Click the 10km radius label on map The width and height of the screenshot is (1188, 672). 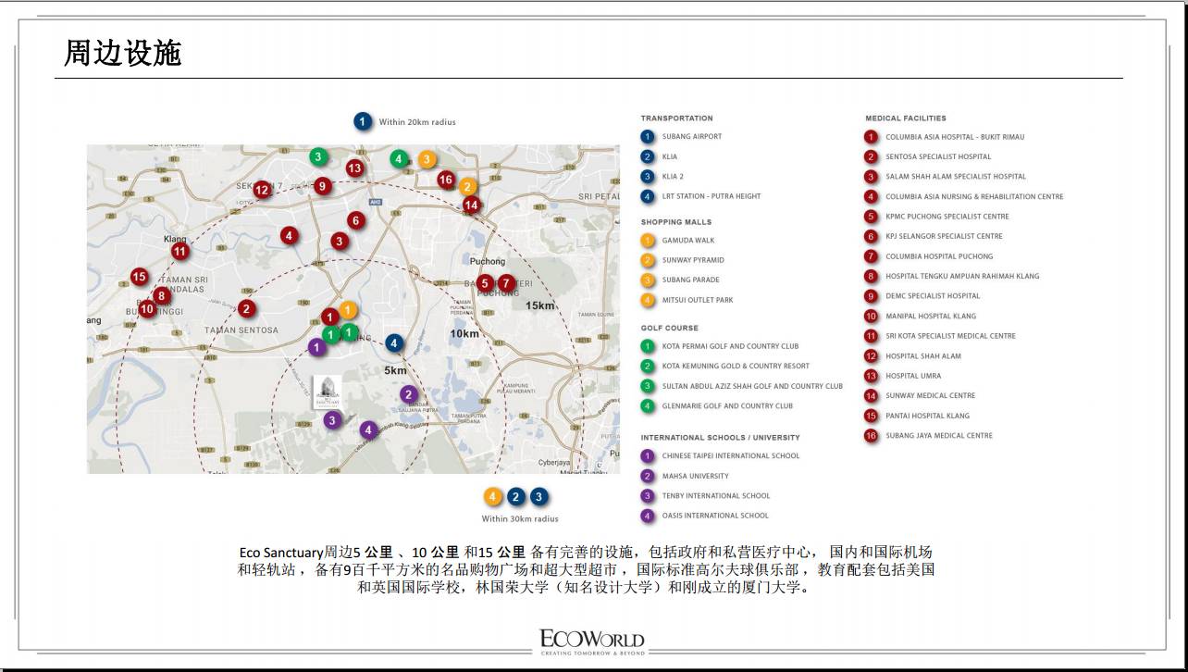(x=464, y=334)
